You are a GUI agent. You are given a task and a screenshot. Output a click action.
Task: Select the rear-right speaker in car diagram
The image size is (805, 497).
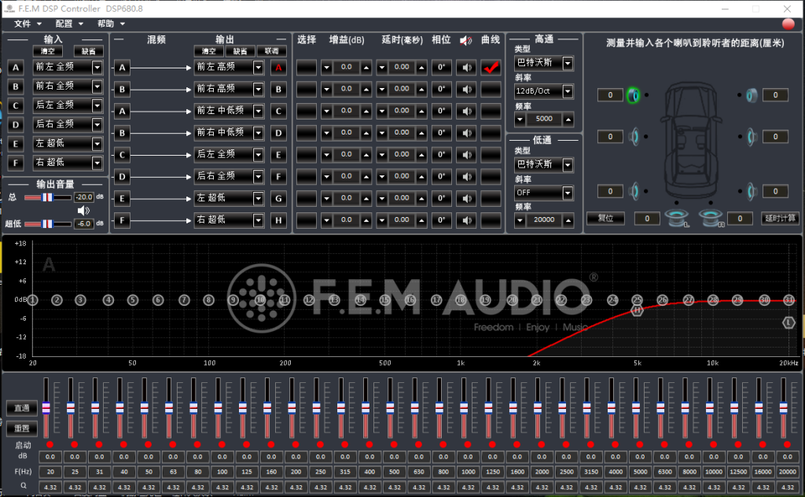click(x=751, y=191)
